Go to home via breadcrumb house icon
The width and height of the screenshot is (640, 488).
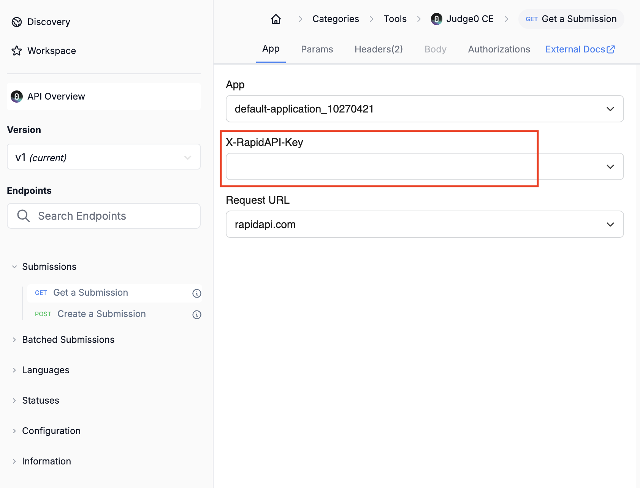click(276, 19)
